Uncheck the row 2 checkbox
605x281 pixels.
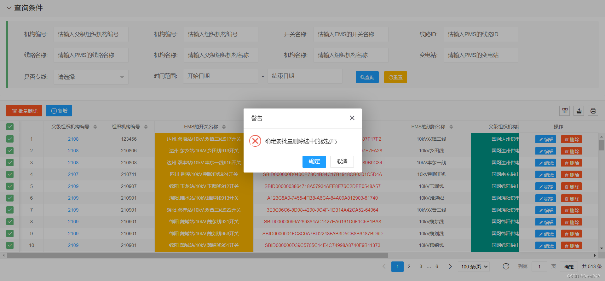coord(10,151)
